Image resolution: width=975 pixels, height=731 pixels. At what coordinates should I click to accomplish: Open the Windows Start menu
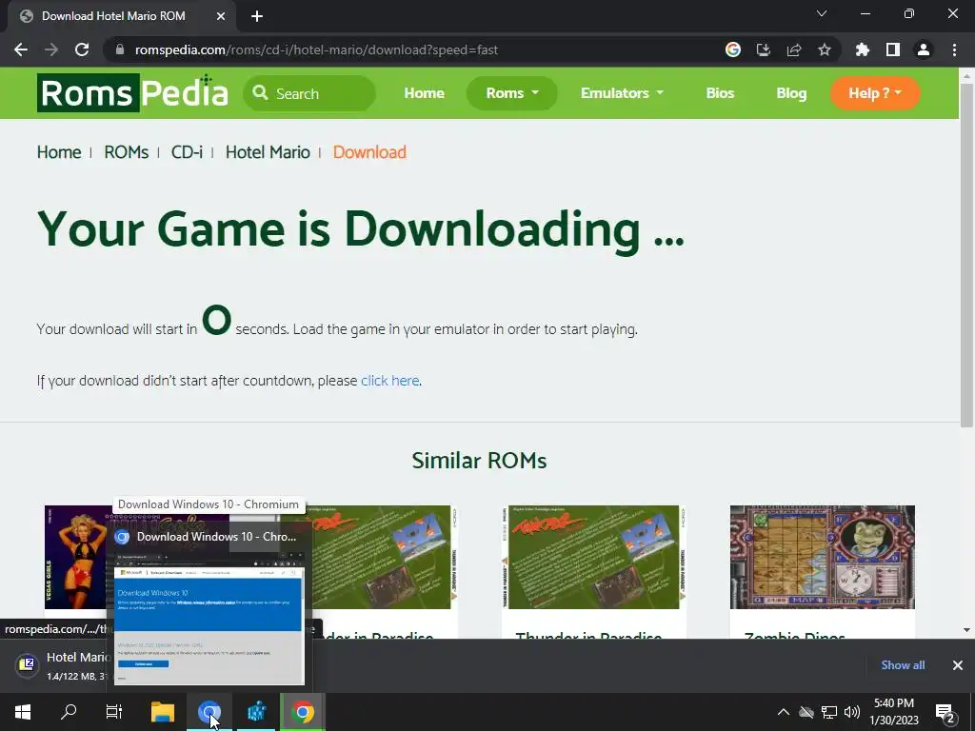(x=23, y=712)
